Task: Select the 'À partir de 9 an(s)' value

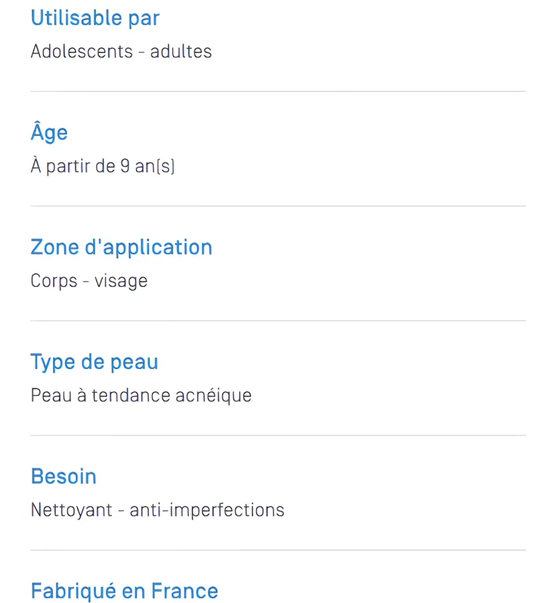Action: (x=103, y=166)
